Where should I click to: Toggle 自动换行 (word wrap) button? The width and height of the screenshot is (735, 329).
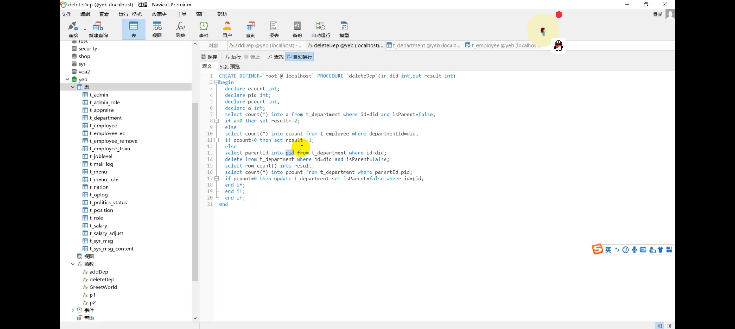tap(299, 57)
